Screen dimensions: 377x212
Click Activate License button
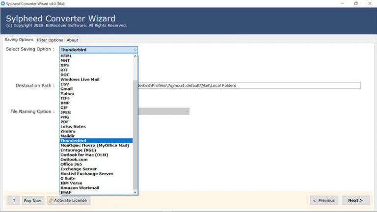click(69, 200)
